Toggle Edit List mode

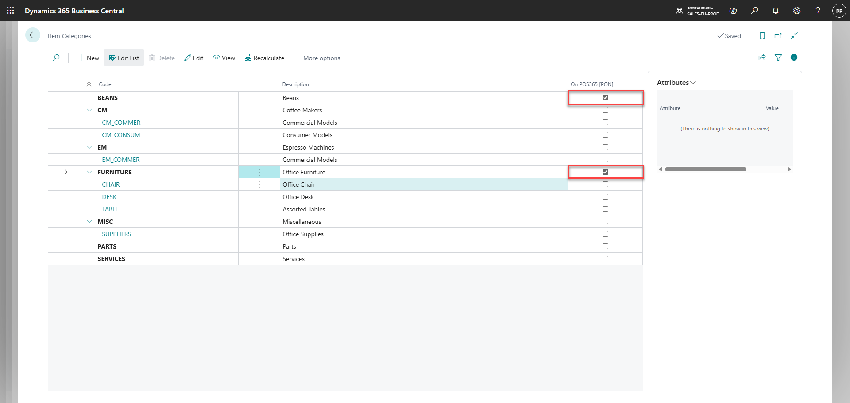pyautogui.click(x=124, y=58)
